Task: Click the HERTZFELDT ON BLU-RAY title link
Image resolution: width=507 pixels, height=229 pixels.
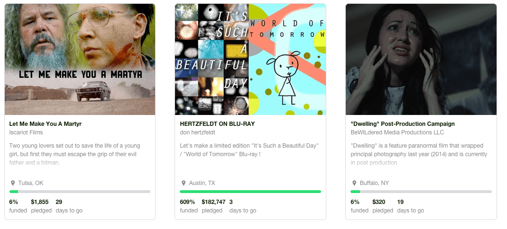Action: point(217,124)
